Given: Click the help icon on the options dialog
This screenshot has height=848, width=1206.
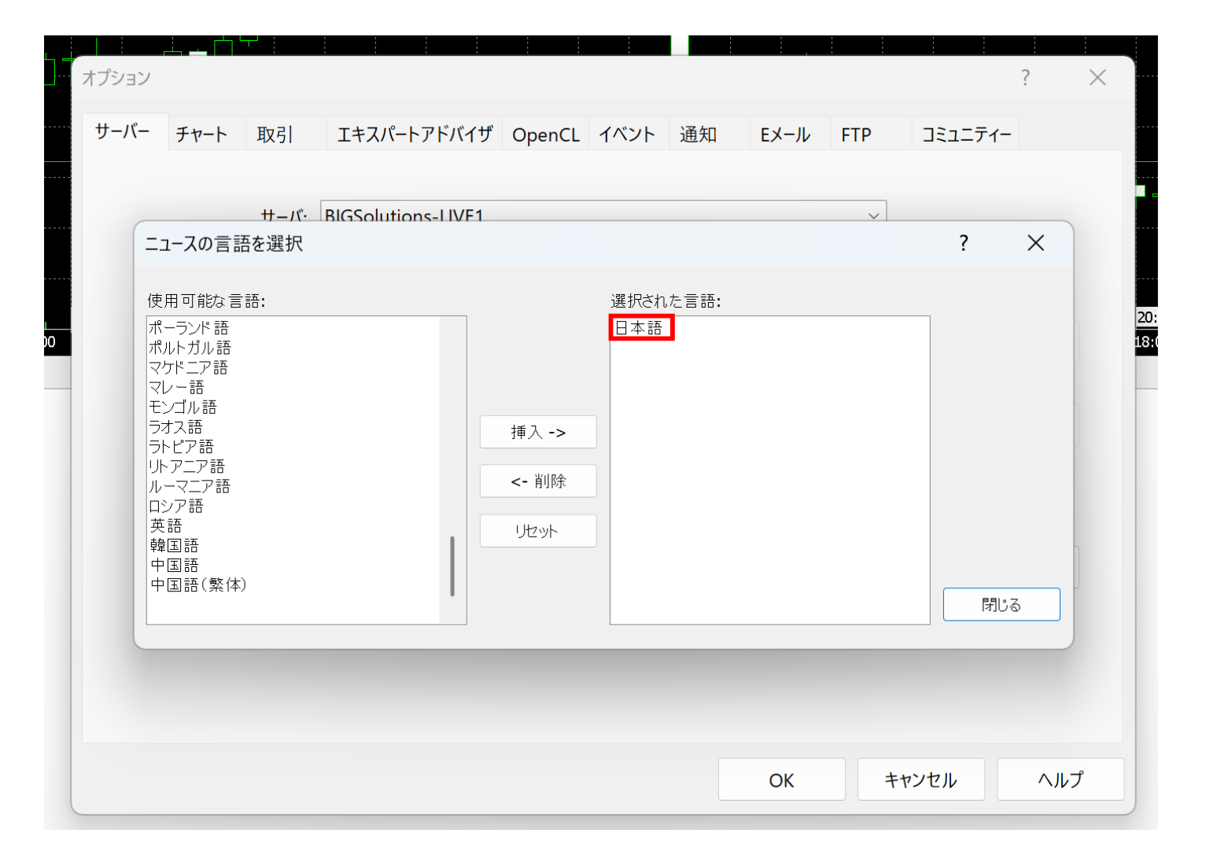Looking at the screenshot, I should pos(1025,78).
